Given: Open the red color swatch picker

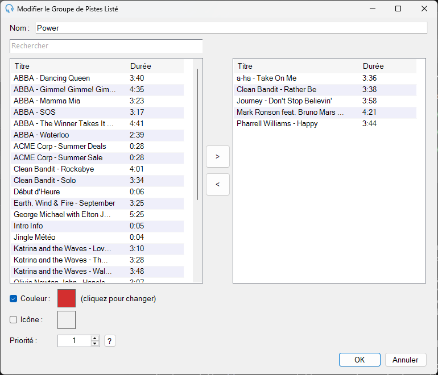Looking at the screenshot, I should tap(67, 298).
